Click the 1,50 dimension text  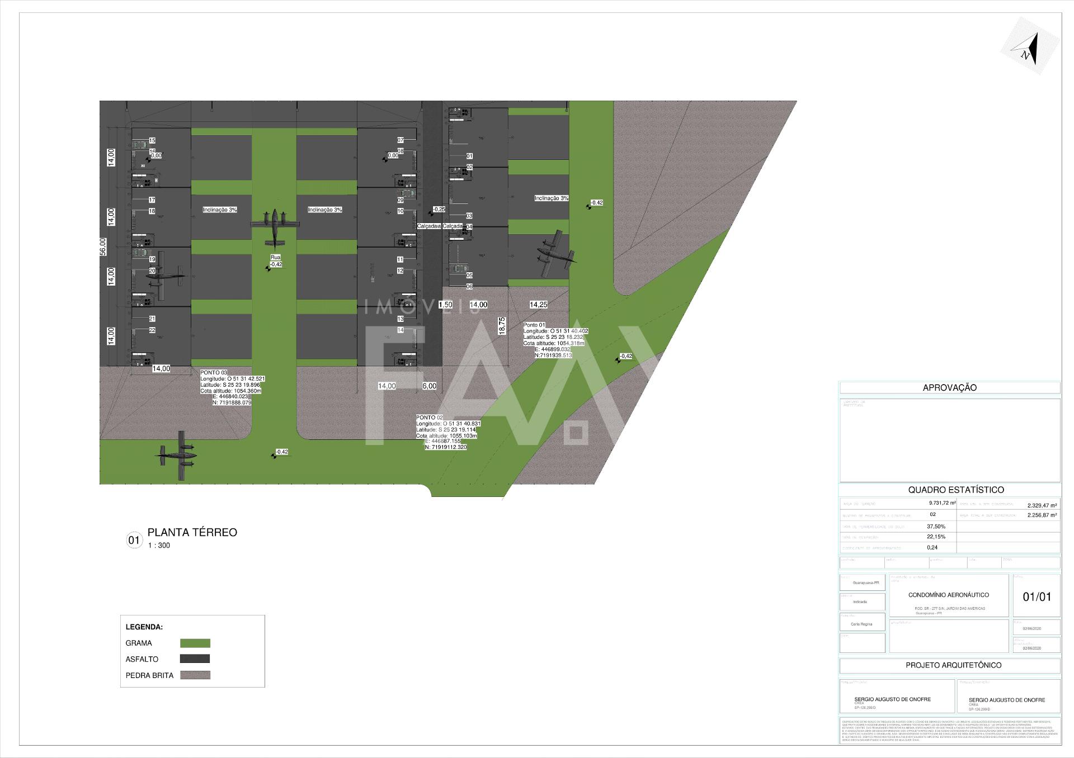pyautogui.click(x=445, y=305)
